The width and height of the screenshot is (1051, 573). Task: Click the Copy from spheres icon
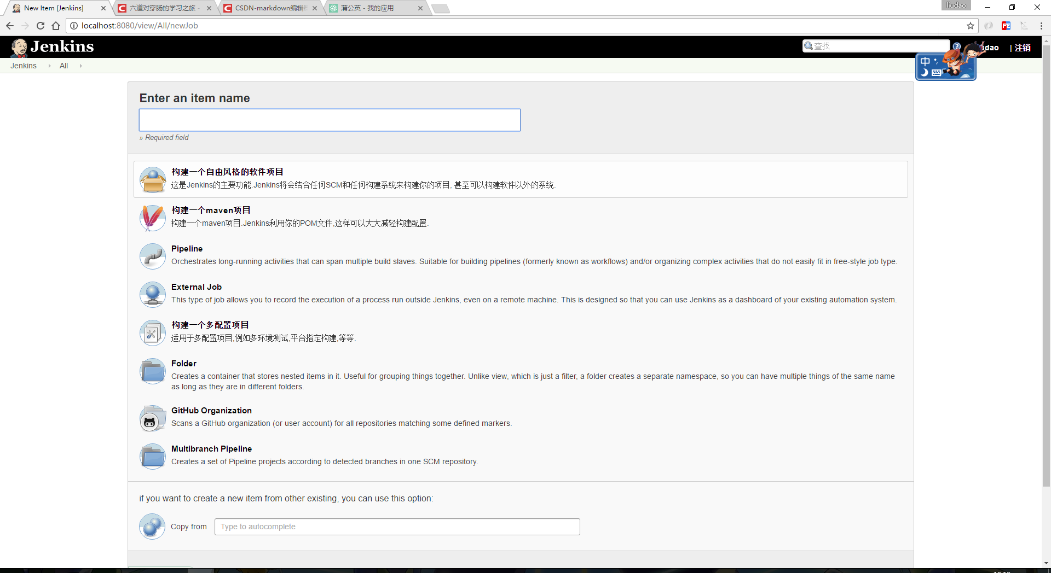tap(152, 527)
